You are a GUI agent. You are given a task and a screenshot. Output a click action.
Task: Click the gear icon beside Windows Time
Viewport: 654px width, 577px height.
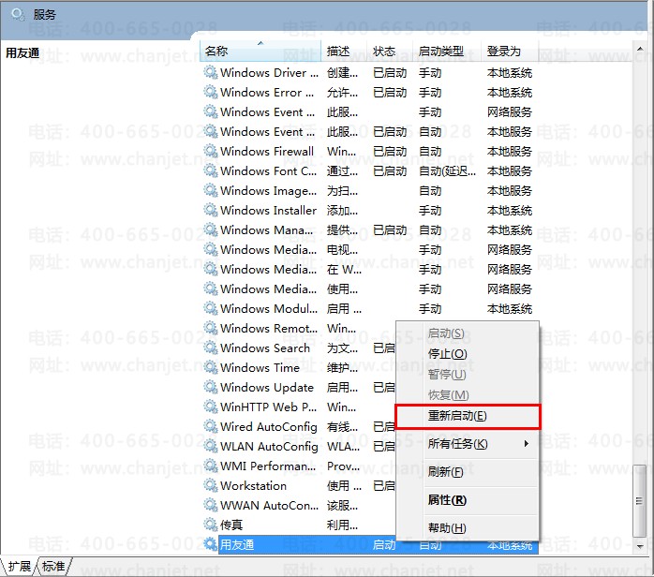[x=211, y=367]
